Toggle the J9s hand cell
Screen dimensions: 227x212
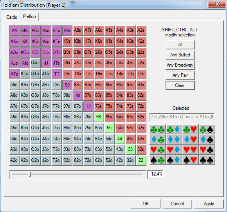pos(67,63)
